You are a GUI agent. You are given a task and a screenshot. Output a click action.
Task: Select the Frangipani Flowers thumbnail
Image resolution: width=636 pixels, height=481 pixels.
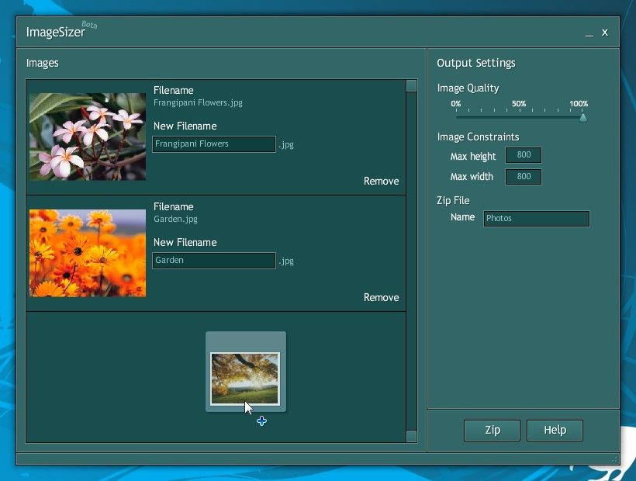pos(87,137)
